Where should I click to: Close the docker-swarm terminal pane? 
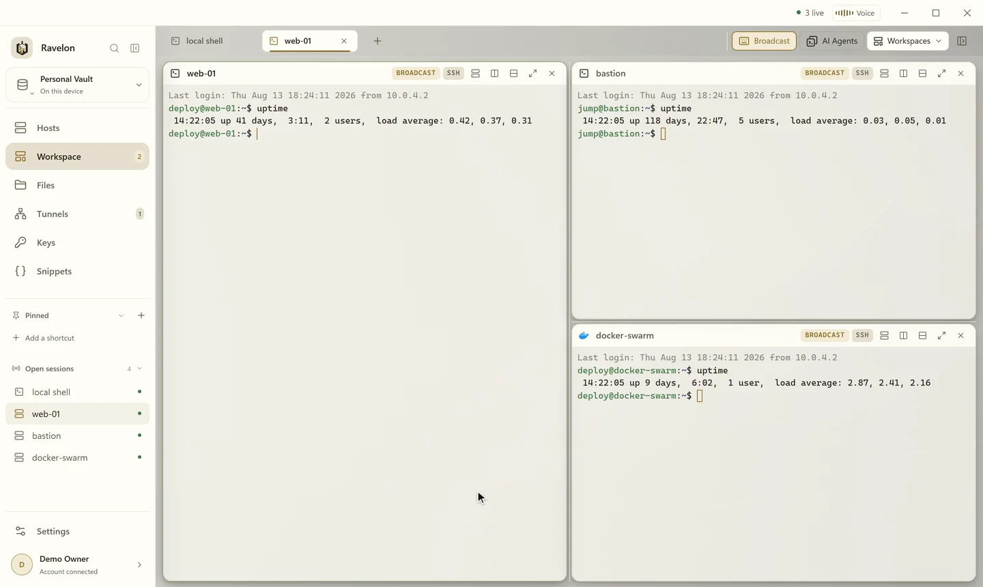click(x=960, y=335)
